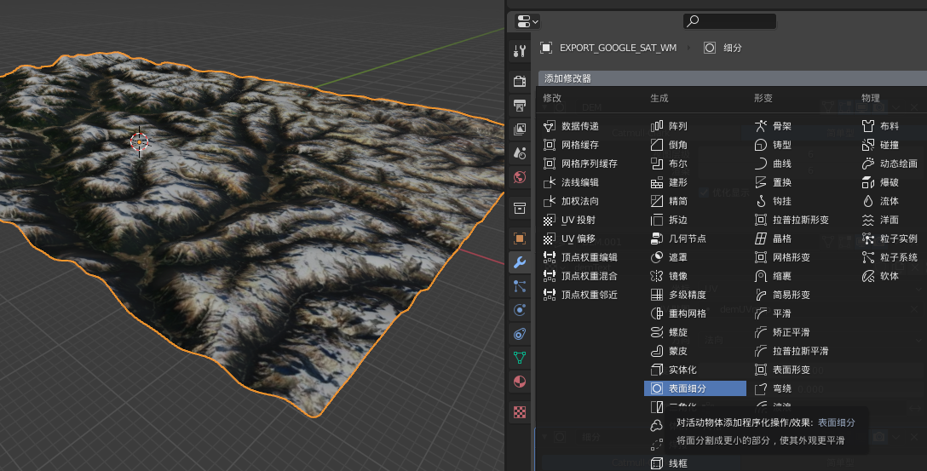Add the 粒子系统 modifier
Viewport: 927px width, 471px height.
[891, 257]
